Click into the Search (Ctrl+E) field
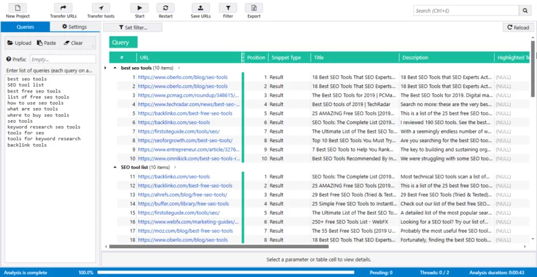The image size is (537, 277). [x=466, y=11]
